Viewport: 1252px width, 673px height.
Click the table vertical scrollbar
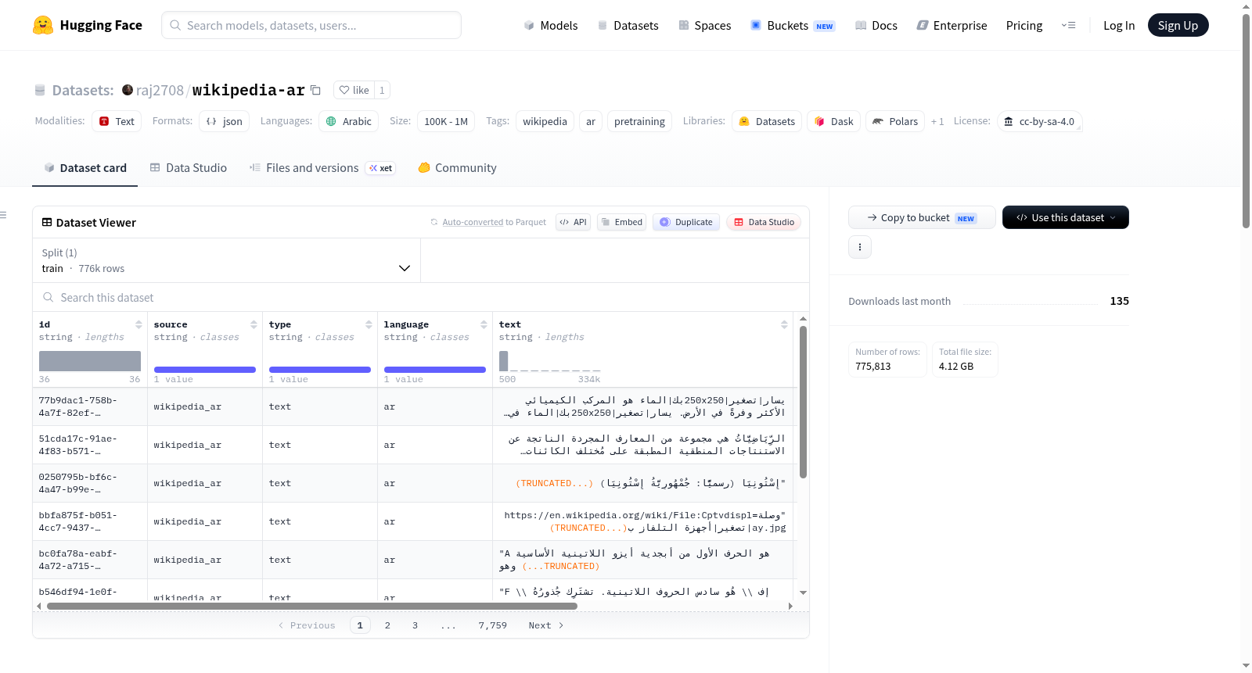(x=803, y=402)
